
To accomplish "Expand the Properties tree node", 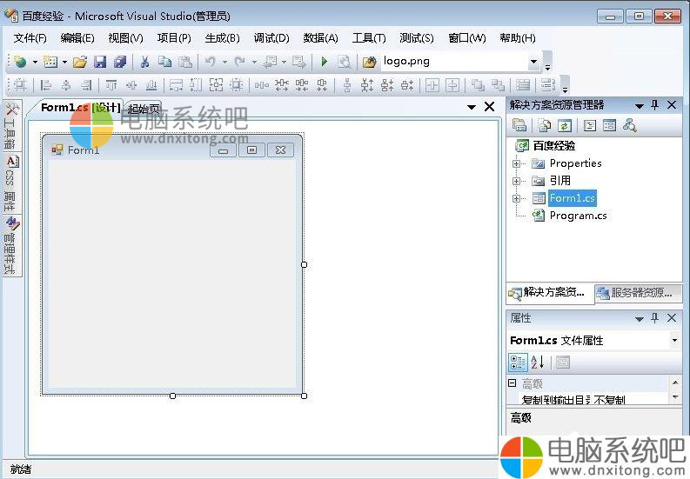I will click(517, 163).
